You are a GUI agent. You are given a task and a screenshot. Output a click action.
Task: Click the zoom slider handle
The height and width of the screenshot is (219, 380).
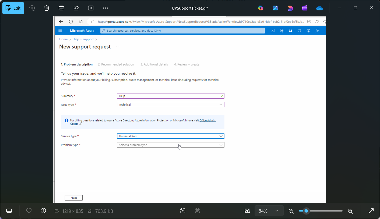click(306, 211)
